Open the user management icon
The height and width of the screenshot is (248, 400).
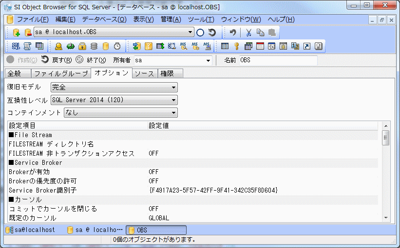[58, 46]
